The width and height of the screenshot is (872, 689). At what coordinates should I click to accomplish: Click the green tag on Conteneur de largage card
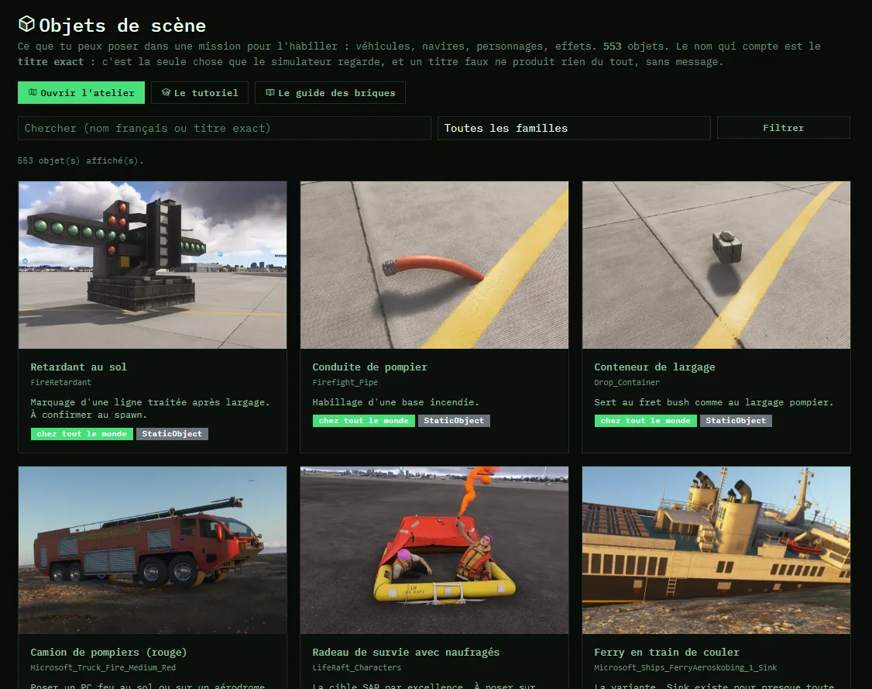pos(646,421)
